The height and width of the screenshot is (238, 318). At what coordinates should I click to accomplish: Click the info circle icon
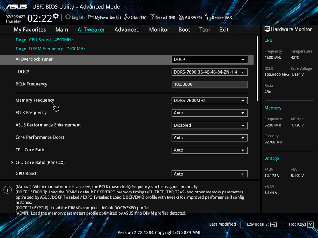[8, 190]
